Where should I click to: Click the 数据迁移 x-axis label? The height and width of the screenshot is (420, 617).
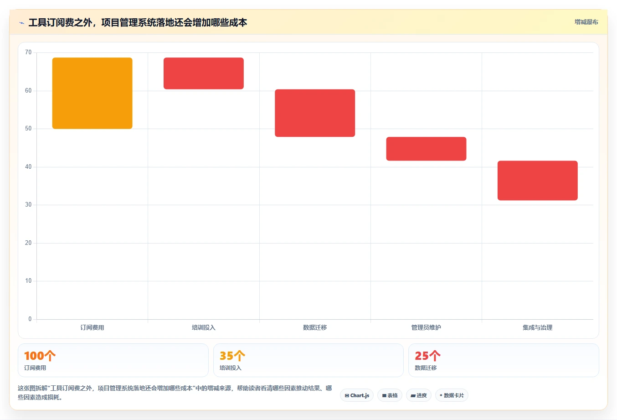pos(315,327)
